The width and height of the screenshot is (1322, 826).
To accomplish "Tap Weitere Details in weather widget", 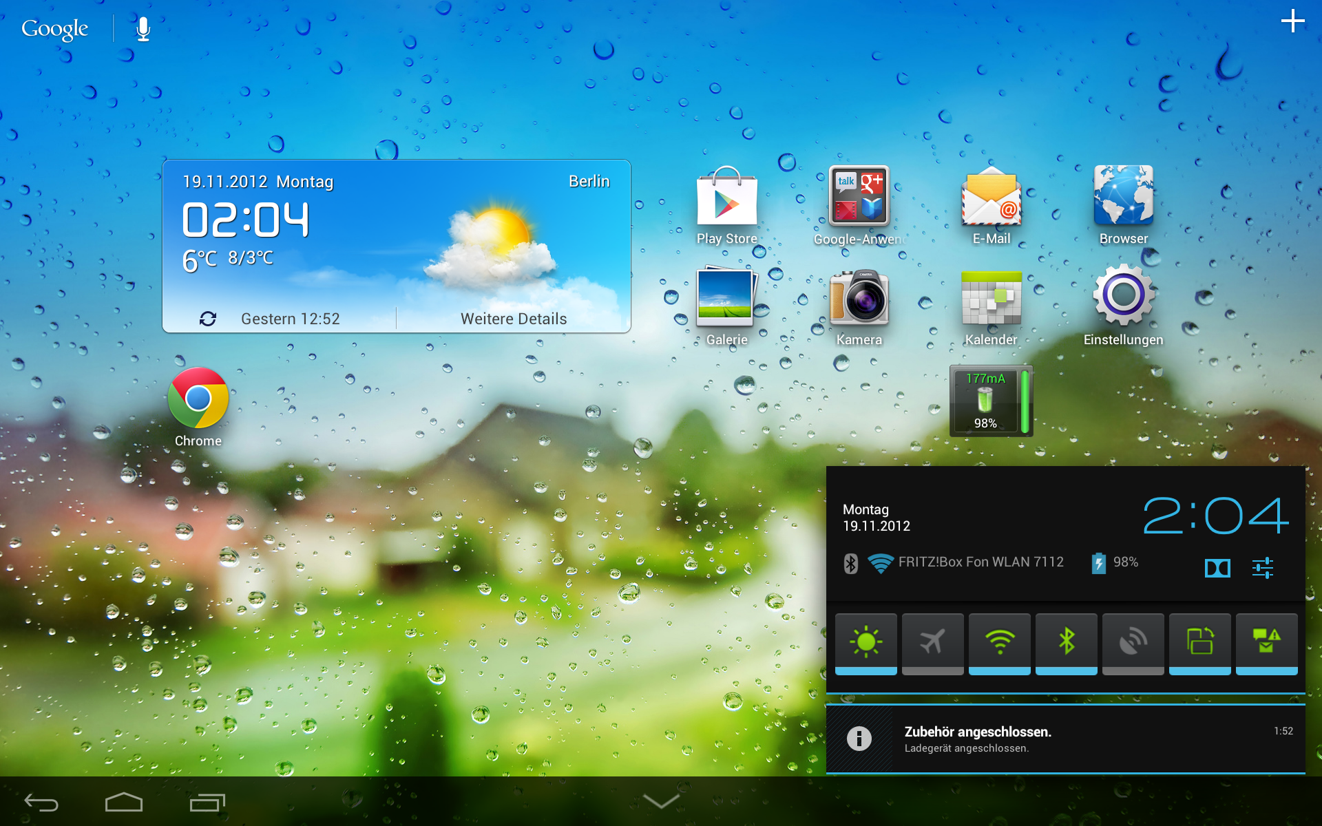I will [513, 319].
